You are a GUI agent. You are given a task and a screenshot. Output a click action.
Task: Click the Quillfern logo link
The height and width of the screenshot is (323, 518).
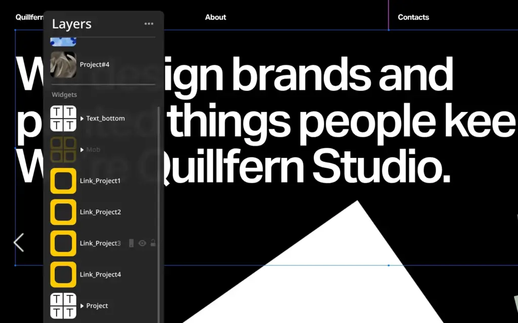(29, 17)
